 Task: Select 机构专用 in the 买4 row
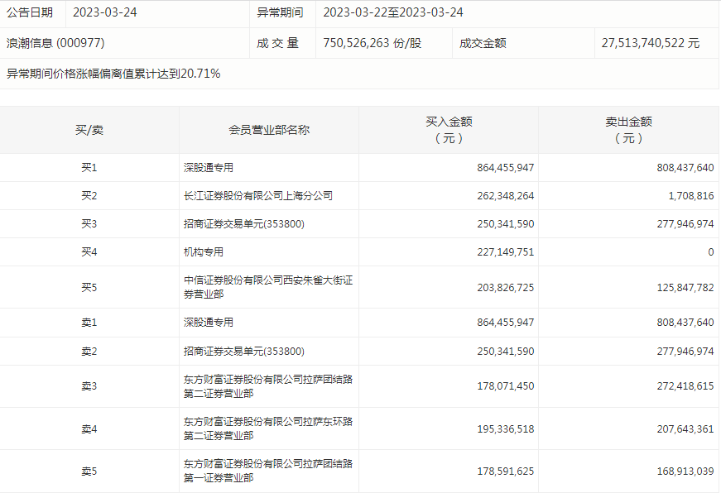[x=204, y=252]
